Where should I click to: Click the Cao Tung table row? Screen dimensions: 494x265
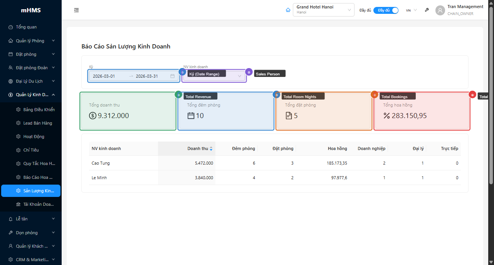(101, 163)
